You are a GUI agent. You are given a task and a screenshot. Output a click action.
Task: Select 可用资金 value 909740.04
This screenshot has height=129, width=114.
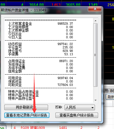click(x=65, y=78)
